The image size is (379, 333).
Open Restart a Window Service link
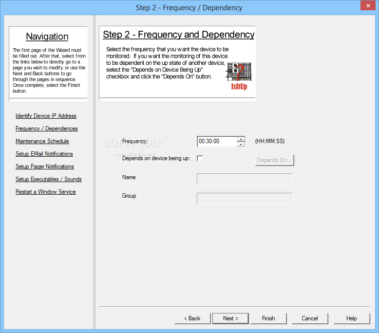46,192
